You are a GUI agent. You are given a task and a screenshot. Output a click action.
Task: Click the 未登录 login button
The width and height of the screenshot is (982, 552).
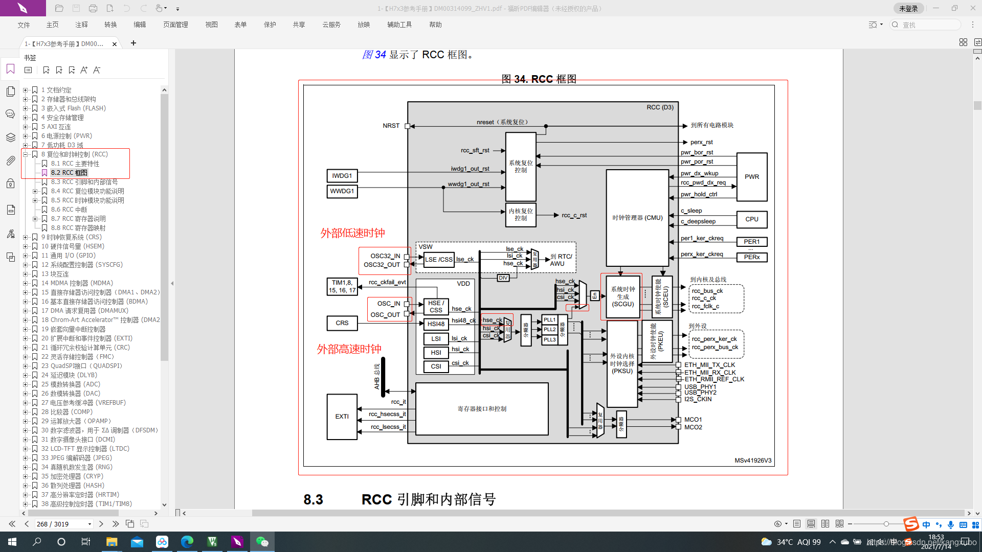[x=908, y=8]
